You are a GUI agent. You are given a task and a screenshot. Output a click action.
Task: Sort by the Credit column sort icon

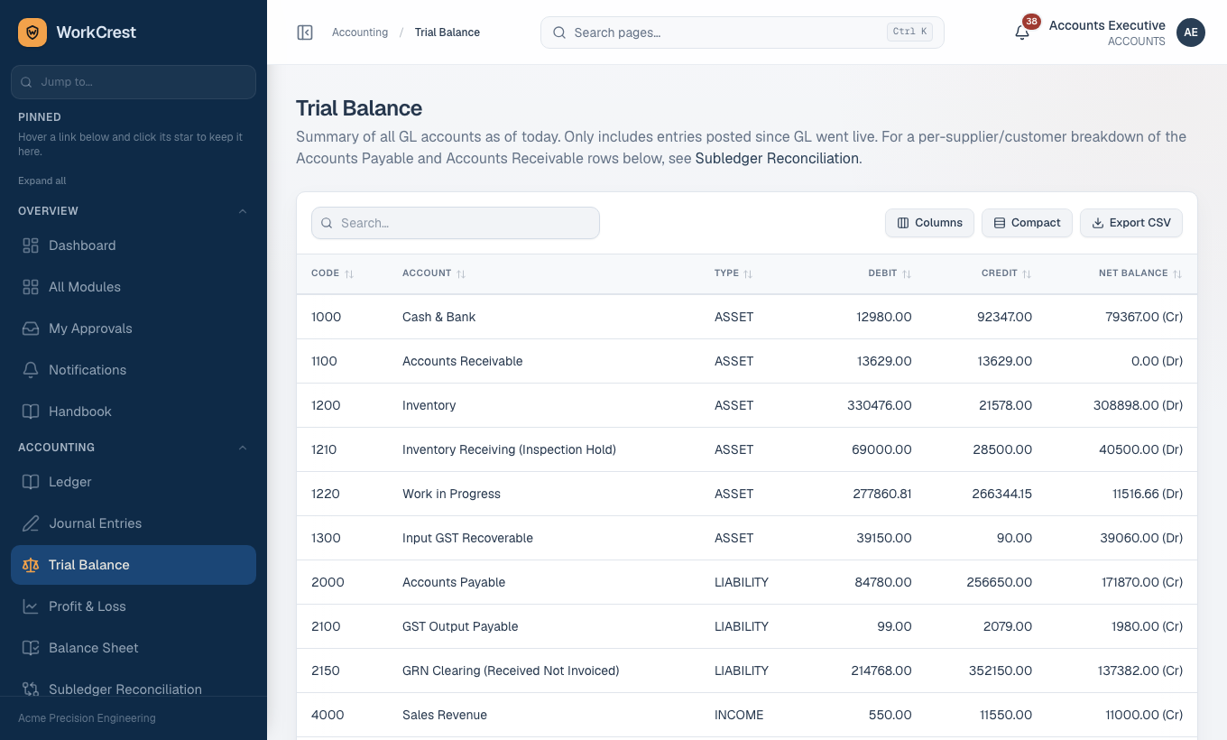coord(1027,273)
